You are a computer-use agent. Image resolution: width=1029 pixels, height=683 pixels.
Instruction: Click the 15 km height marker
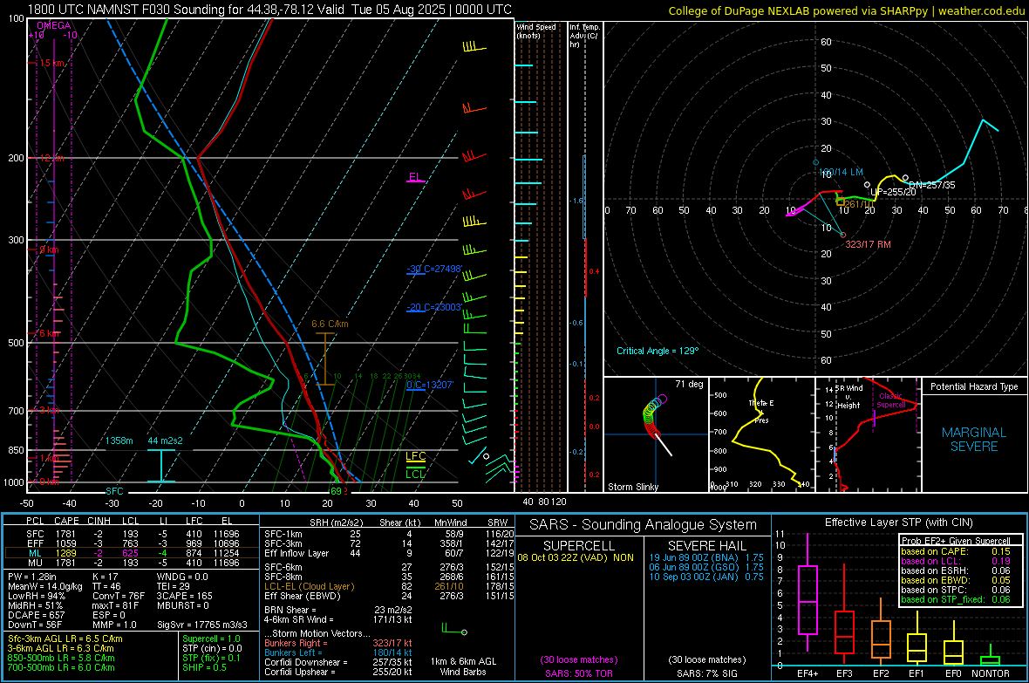tap(51, 63)
